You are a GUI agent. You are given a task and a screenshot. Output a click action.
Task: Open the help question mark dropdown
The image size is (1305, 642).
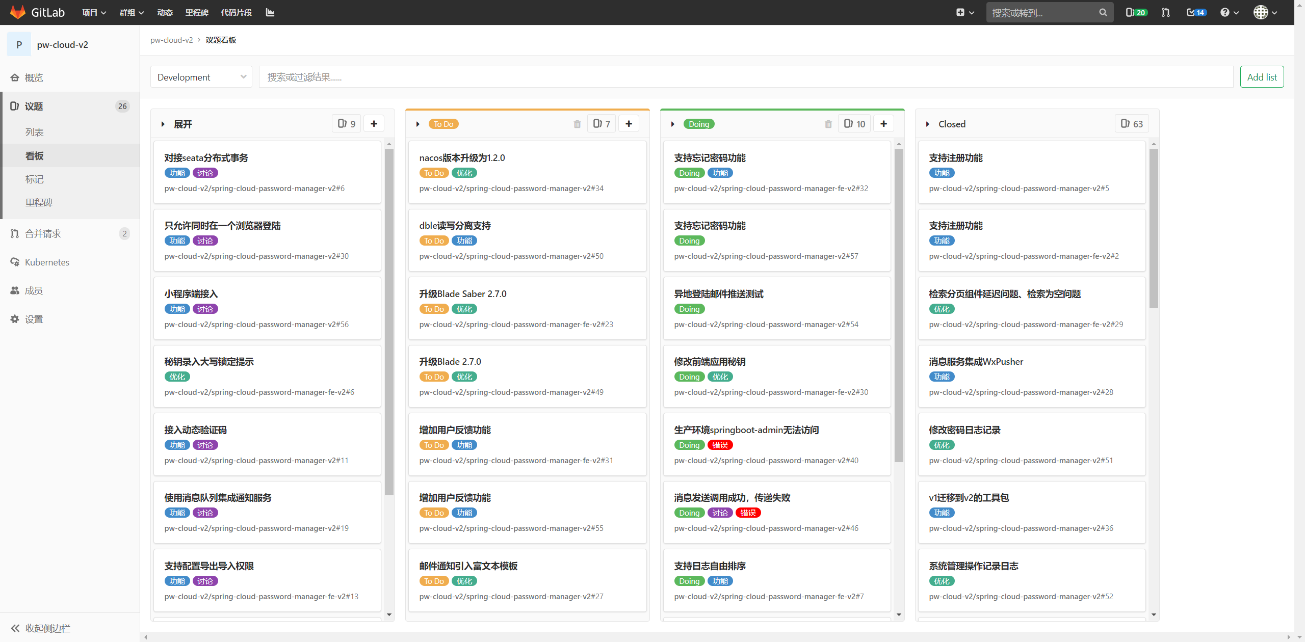[x=1229, y=12]
